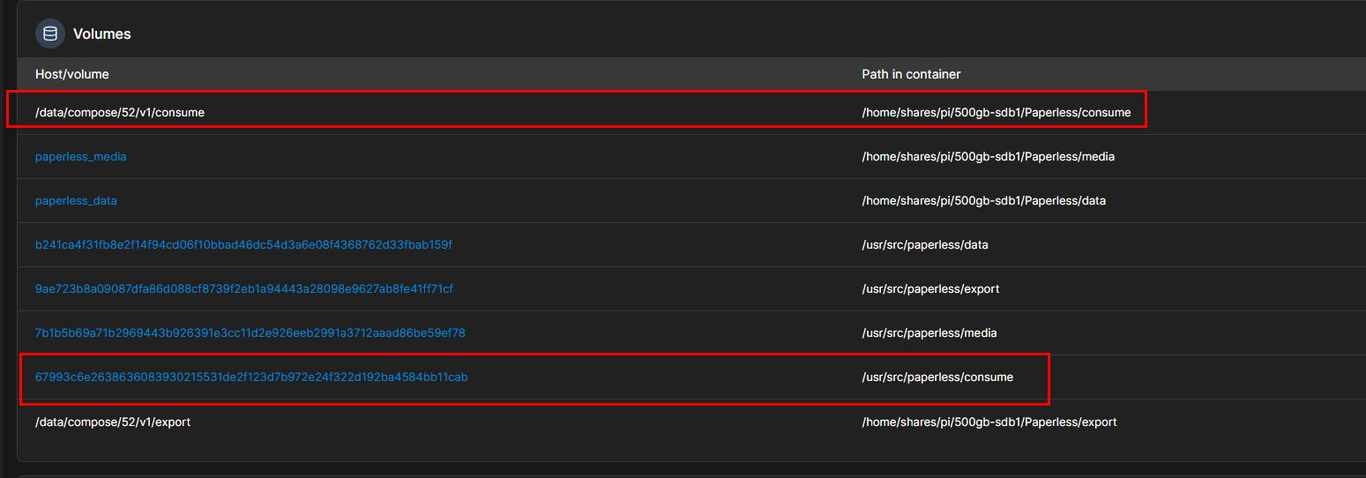Viewport: 1366px width, 478px height.
Task: Click the Volumes database icon
Action: 50,34
